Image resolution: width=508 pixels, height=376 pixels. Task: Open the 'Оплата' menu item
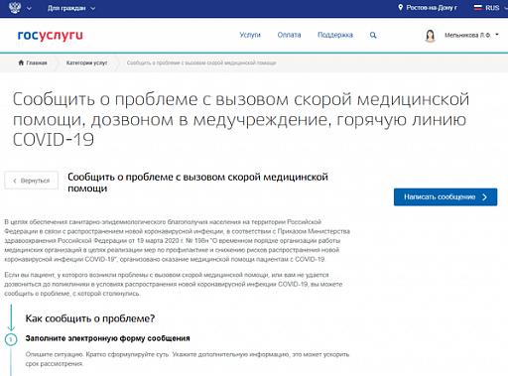[x=289, y=35]
